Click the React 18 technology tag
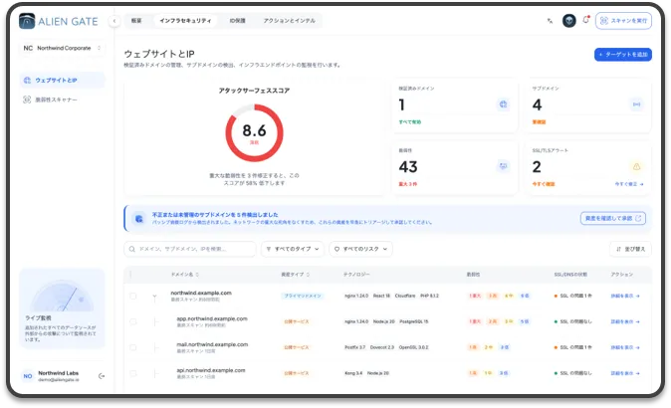Image resolution: width=671 pixels, height=408 pixels. point(381,296)
